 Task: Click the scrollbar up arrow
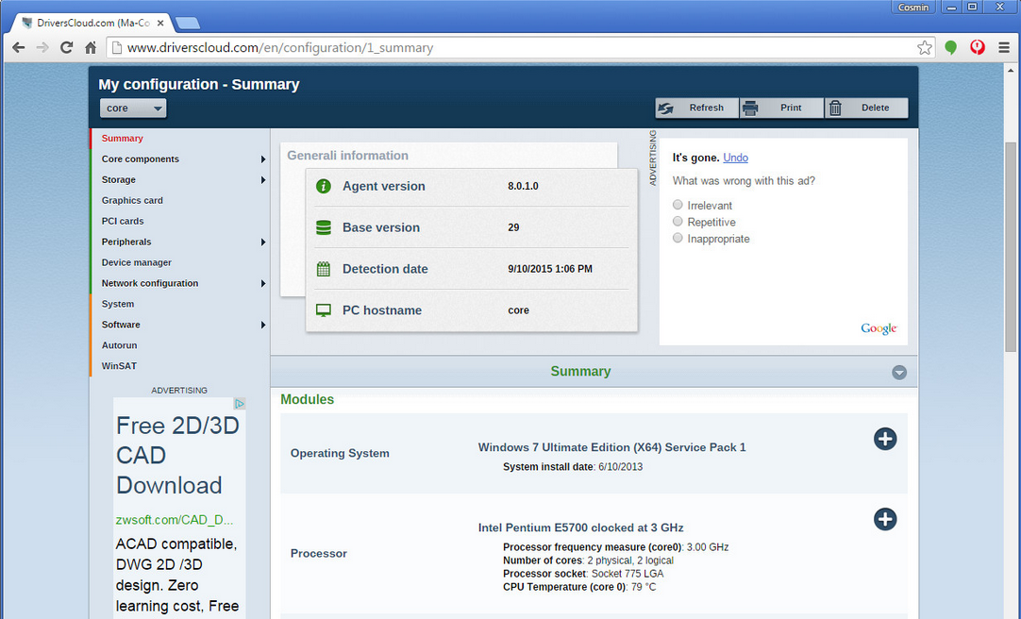click(1011, 70)
